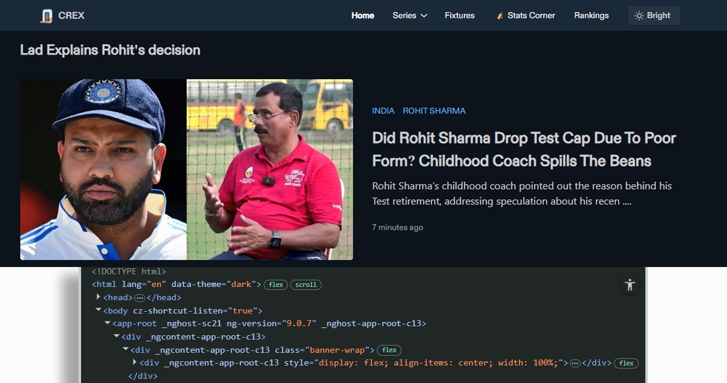Click the Stats Corner bat icon
The image size is (727, 383).
point(500,16)
